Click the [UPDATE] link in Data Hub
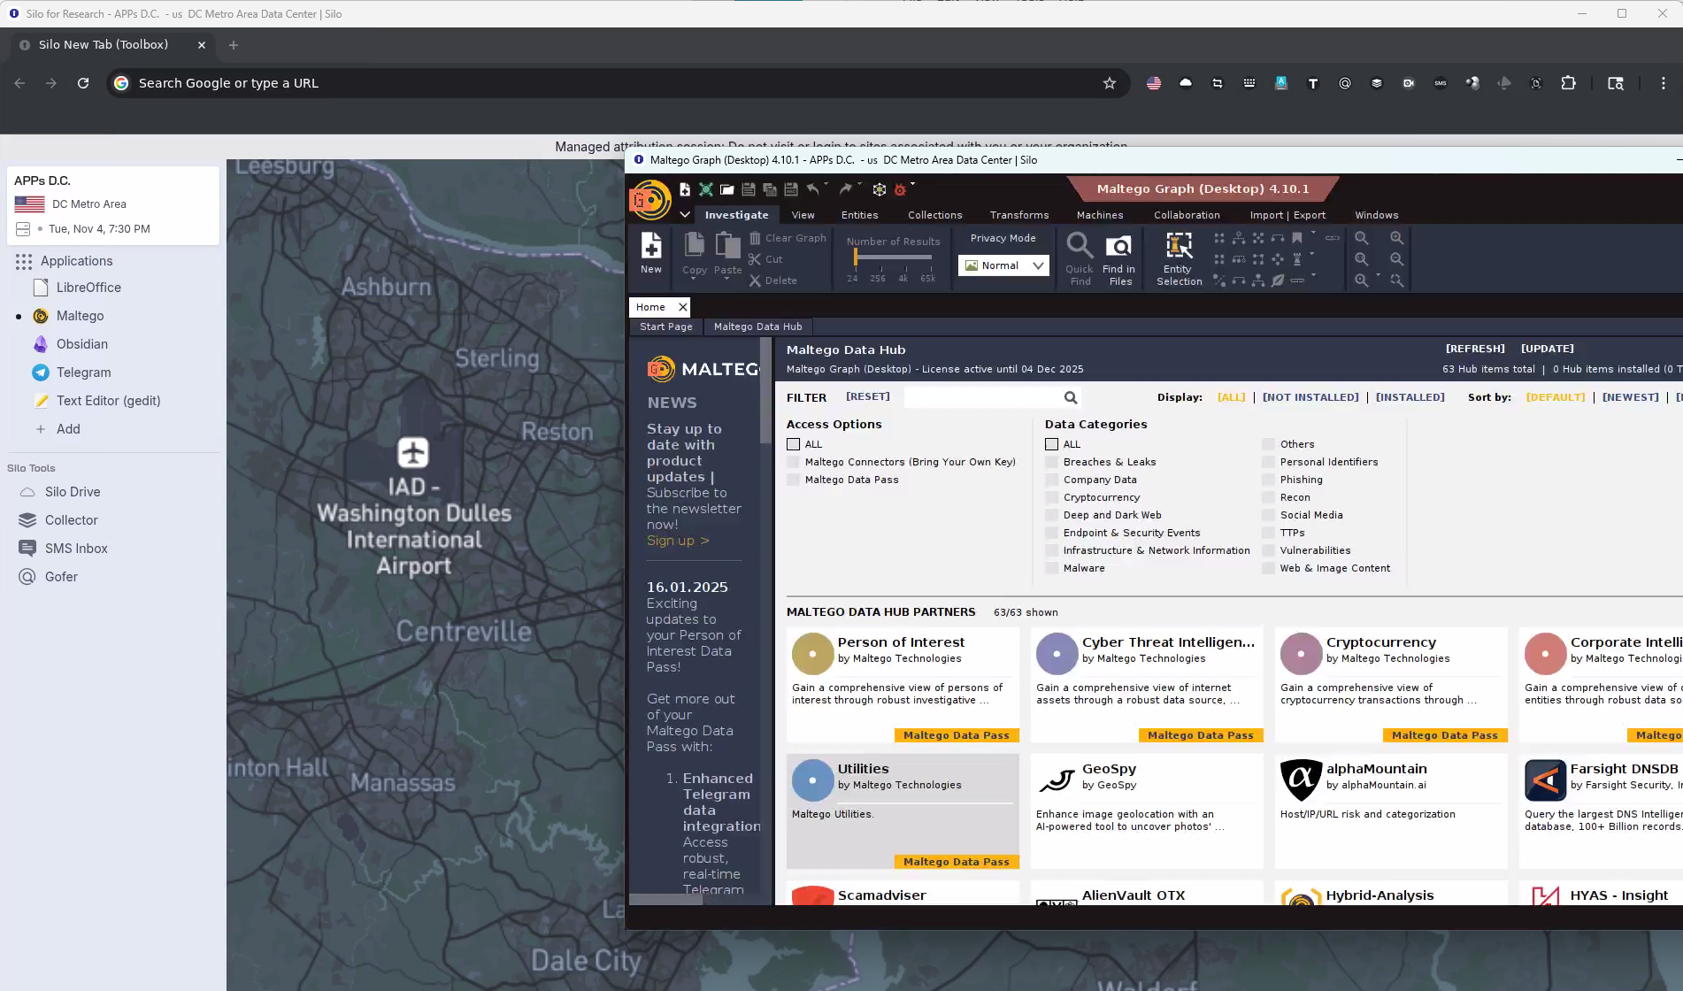The image size is (1683, 991). tap(1547, 349)
